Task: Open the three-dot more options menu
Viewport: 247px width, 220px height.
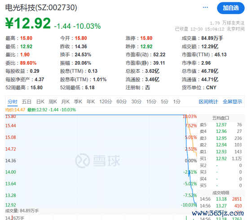Action: tap(205, 7)
